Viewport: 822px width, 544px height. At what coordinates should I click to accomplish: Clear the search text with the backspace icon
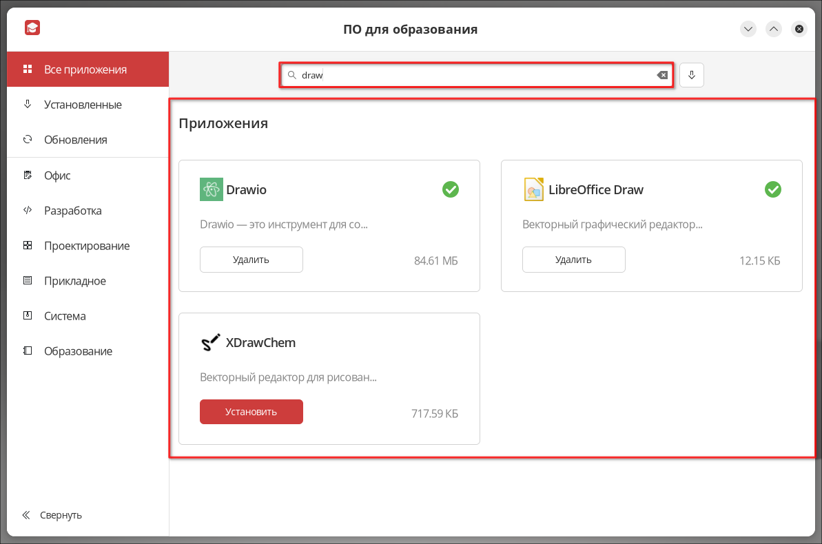(662, 75)
